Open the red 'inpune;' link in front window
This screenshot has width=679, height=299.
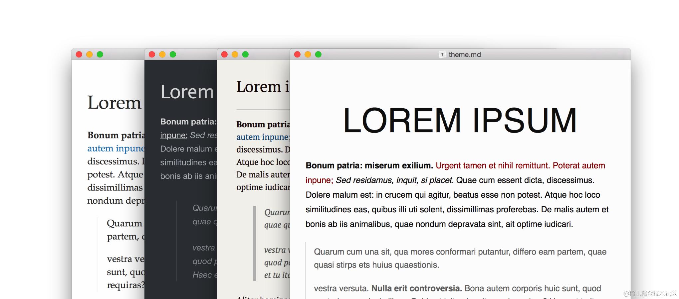pyautogui.click(x=319, y=180)
